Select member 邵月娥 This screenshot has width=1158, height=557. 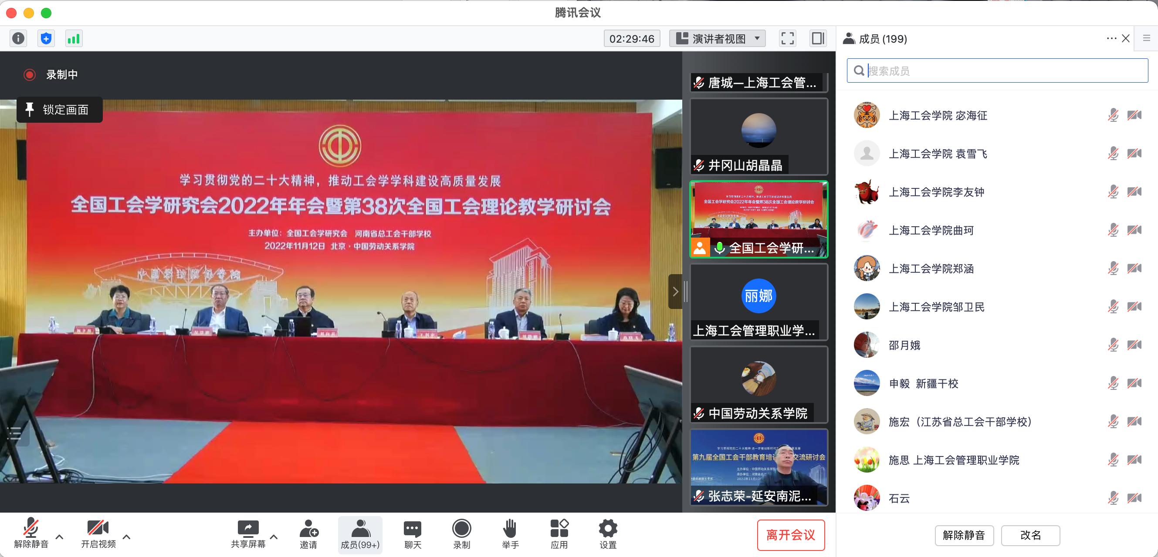(997, 345)
